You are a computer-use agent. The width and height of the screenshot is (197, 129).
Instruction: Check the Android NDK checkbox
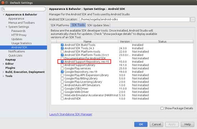(x=62, y=99)
